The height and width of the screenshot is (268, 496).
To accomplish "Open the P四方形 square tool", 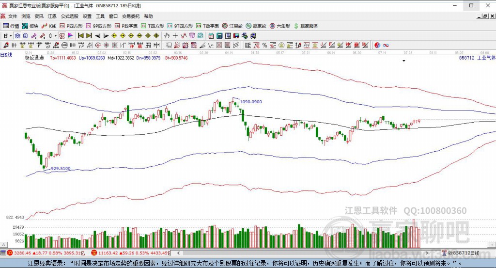I will (71, 26).
